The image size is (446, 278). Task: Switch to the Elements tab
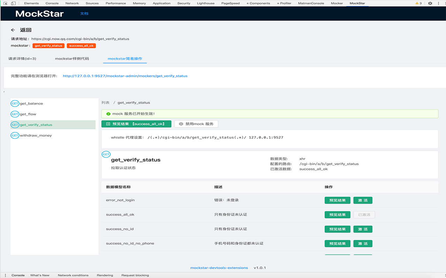pyautogui.click(x=31, y=3)
